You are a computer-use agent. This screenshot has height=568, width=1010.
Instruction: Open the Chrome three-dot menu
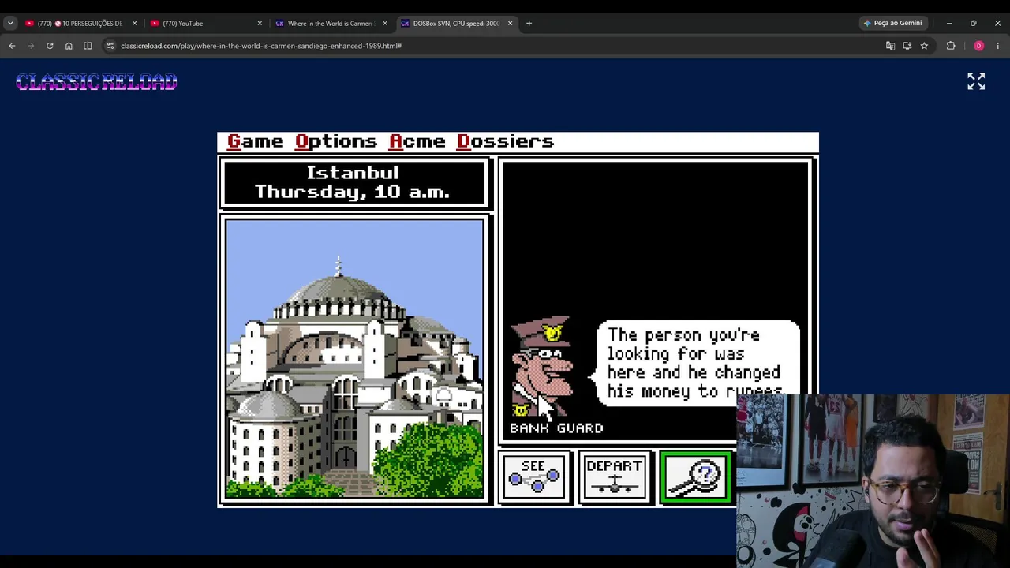coord(997,46)
